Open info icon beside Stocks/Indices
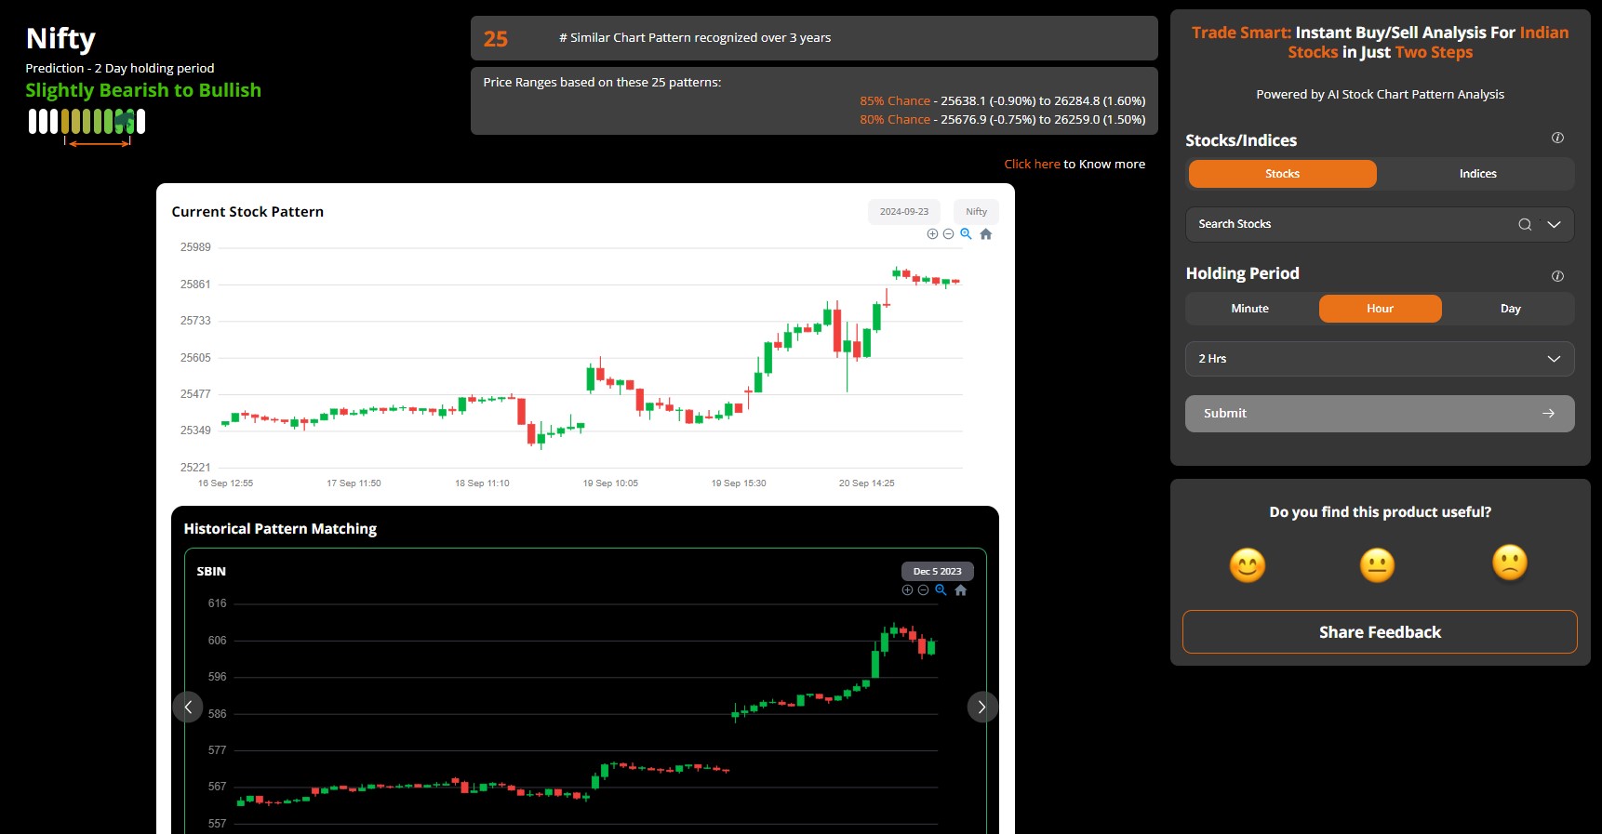Image resolution: width=1602 pixels, height=834 pixels. [x=1557, y=138]
